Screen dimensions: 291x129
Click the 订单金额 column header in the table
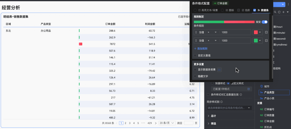110,24
